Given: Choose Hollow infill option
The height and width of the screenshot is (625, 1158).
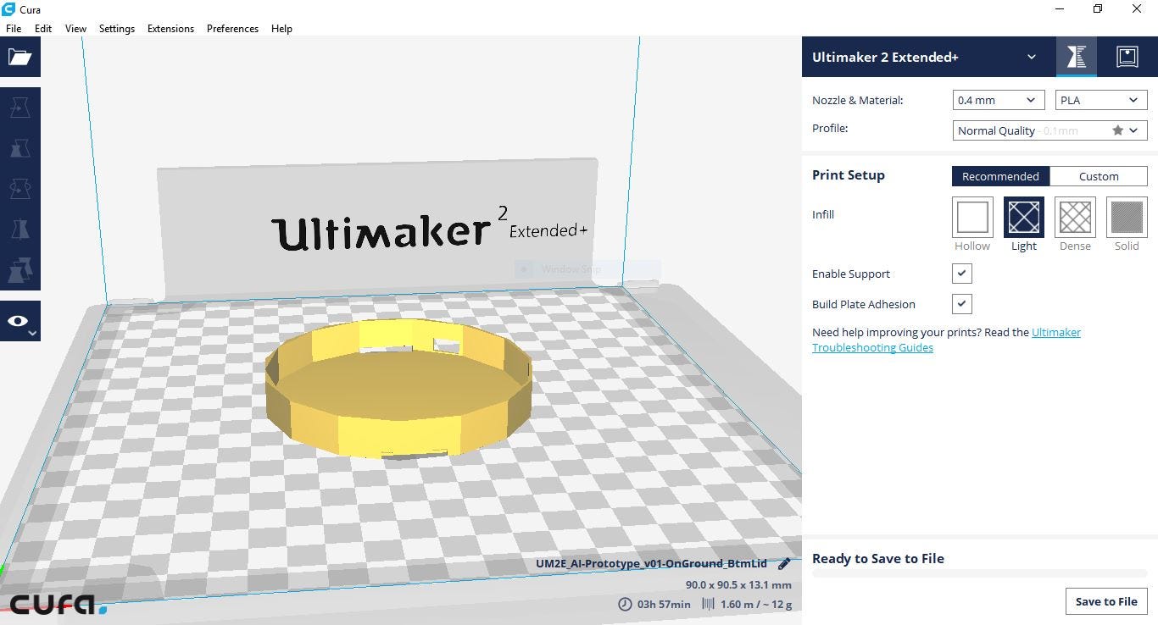Looking at the screenshot, I should [x=972, y=218].
